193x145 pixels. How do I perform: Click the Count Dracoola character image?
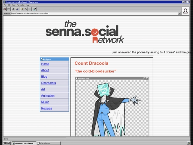coord(112,108)
